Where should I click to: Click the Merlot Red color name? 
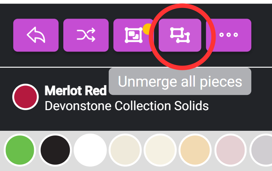tap(75, 91)
